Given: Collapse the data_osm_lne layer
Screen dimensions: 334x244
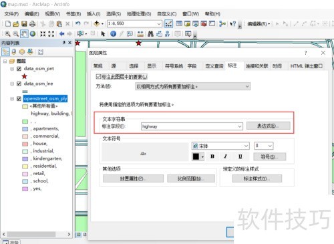Looking at the screenshot, I should point(12,84).
